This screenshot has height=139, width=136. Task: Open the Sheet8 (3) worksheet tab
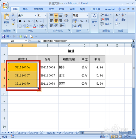[x=36, y=133]
